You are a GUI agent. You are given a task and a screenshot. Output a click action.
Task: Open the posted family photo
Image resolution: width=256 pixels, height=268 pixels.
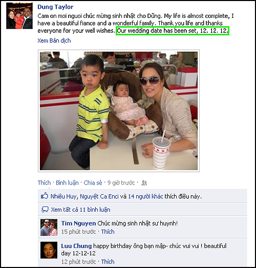coord(119,111)
